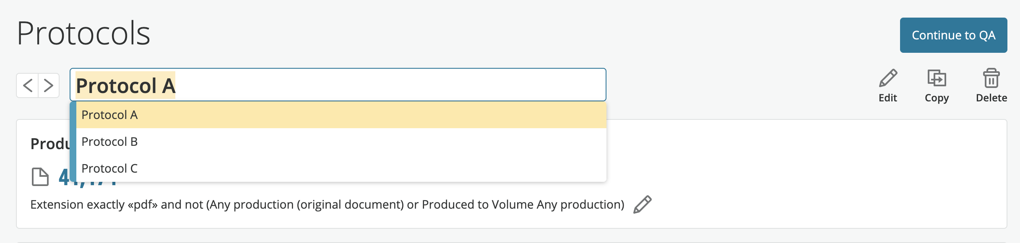Click the Edit pencil icon
The width and height of the screenshot is (1020, 243).
(x=888, y=78)
